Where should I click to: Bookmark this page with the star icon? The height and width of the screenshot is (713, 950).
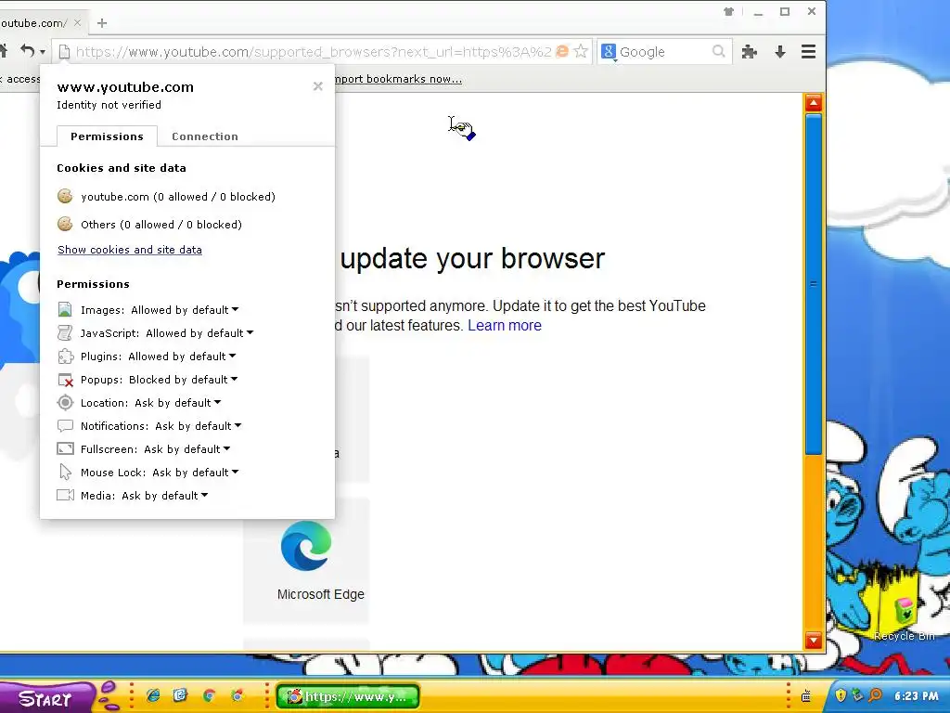(x=581, y=52)
